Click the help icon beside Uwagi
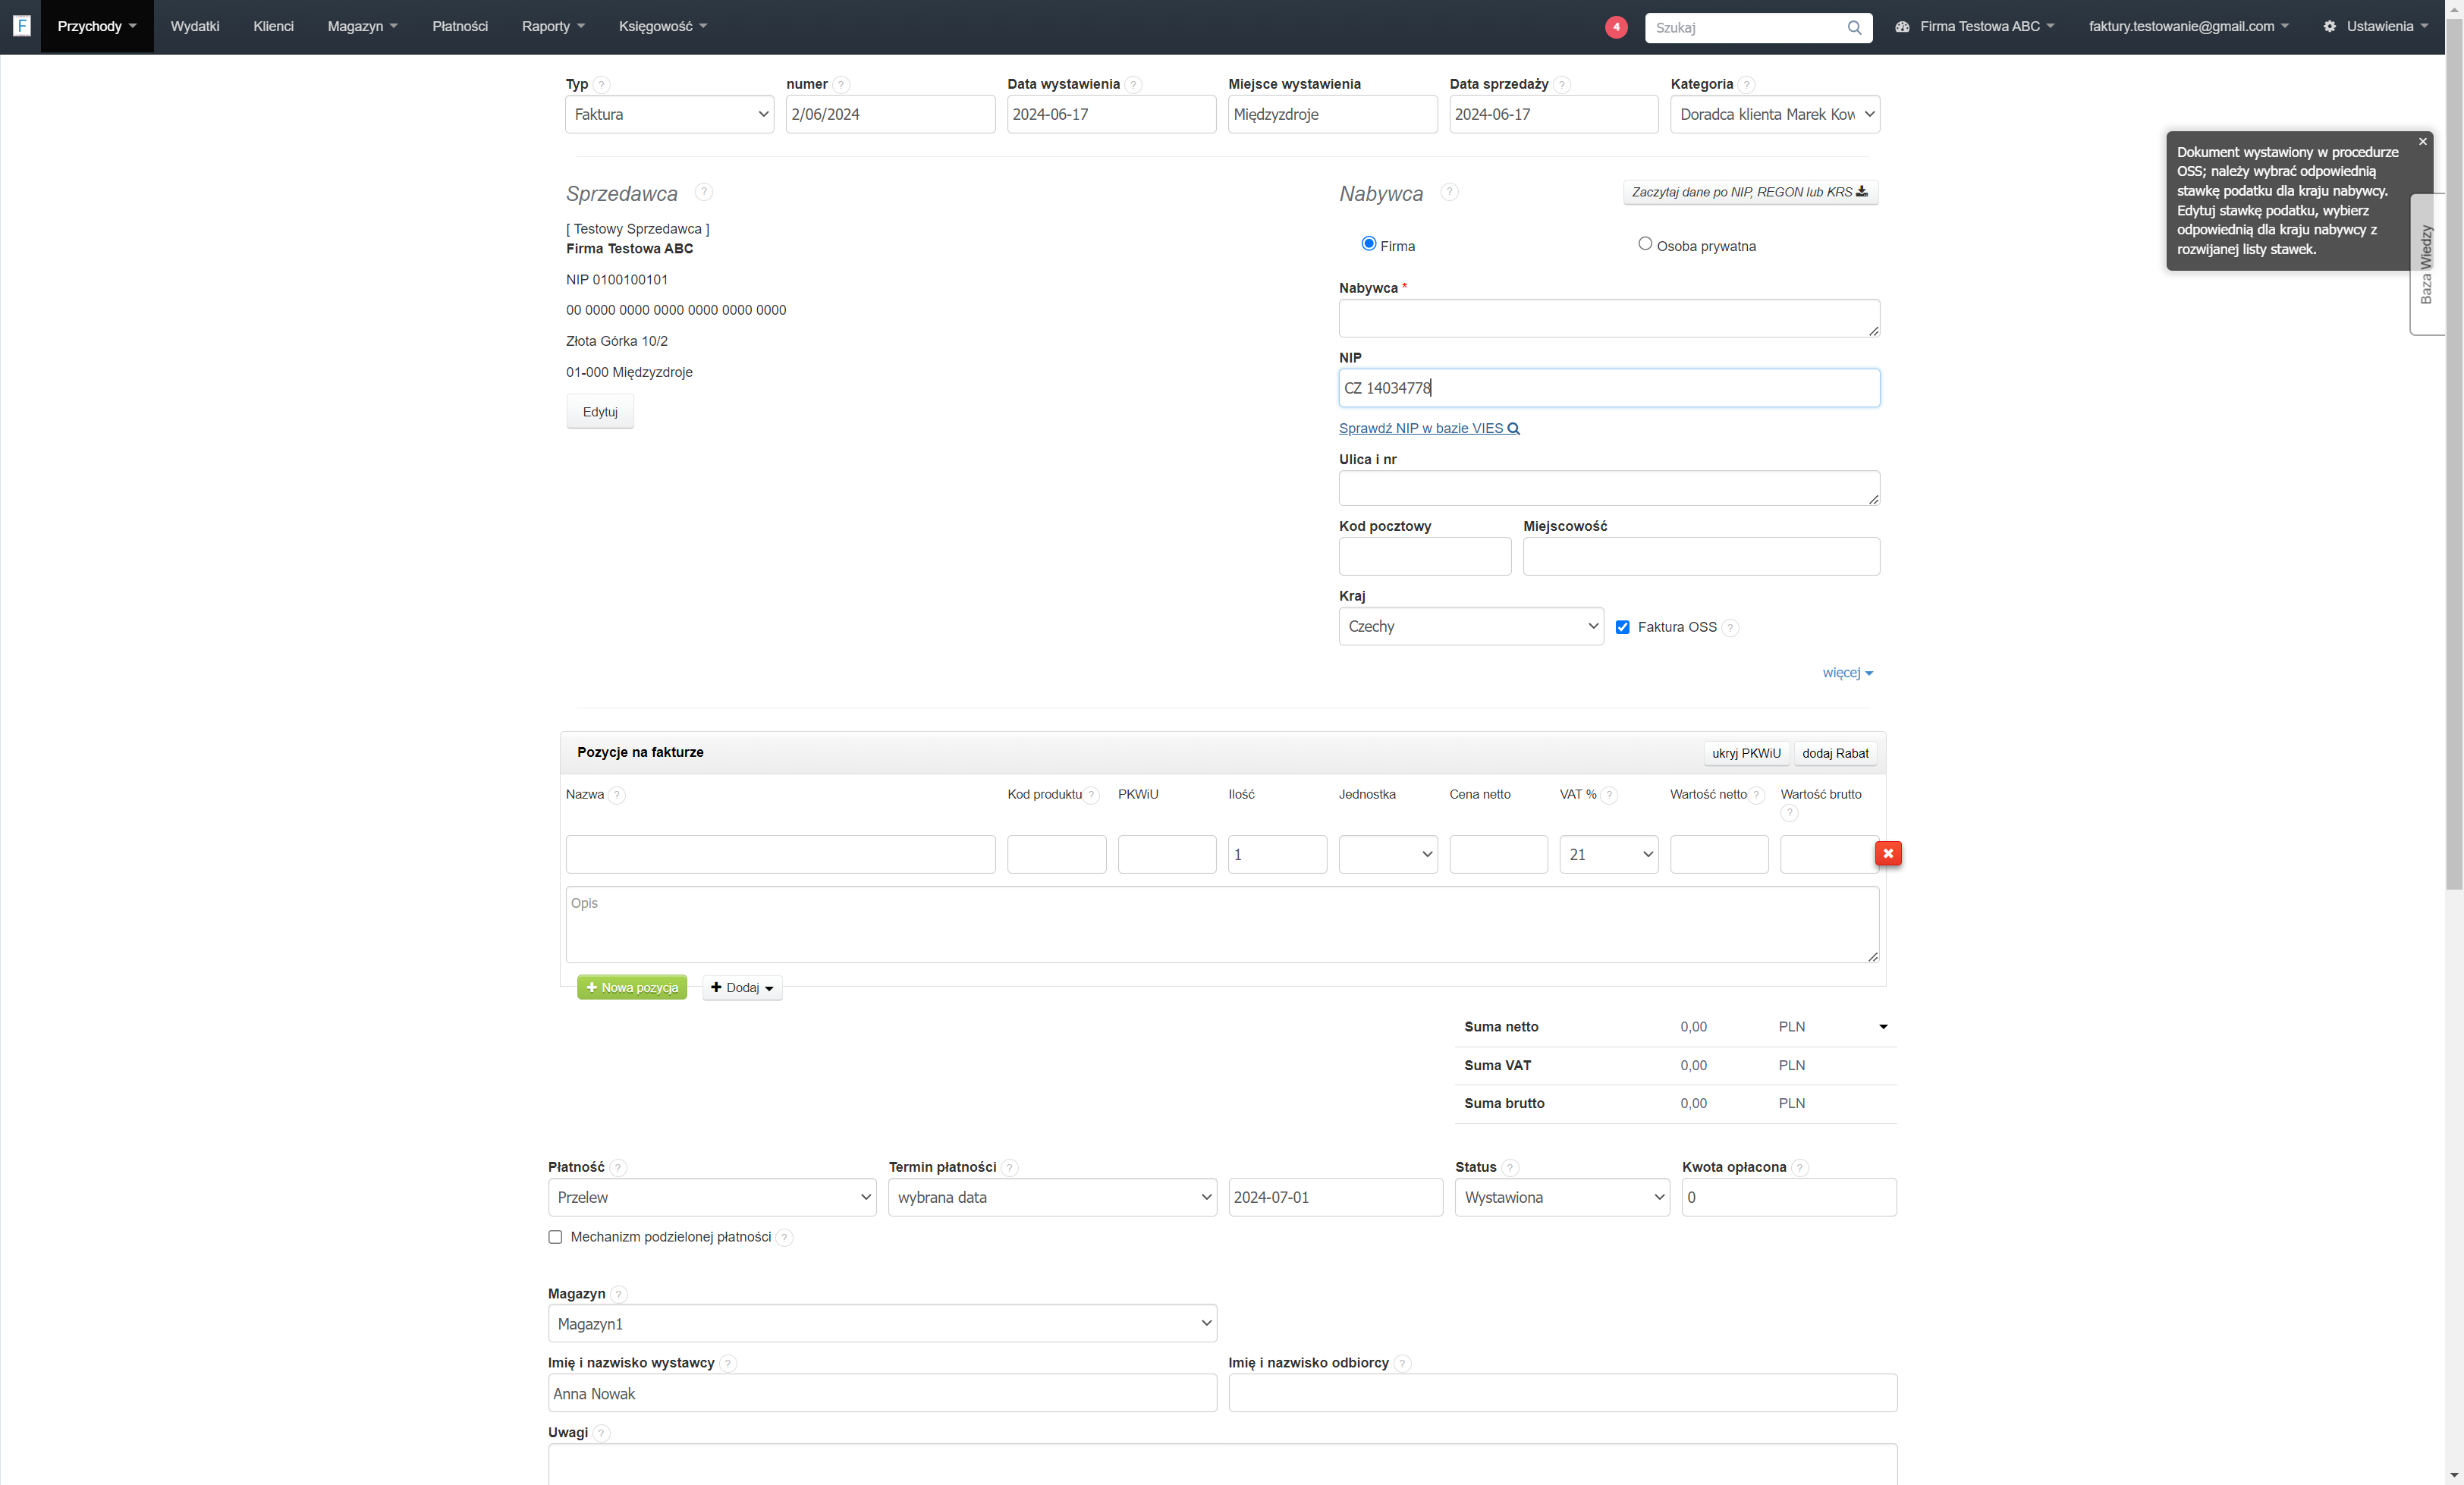2464x1485 pixels. 601,1433
